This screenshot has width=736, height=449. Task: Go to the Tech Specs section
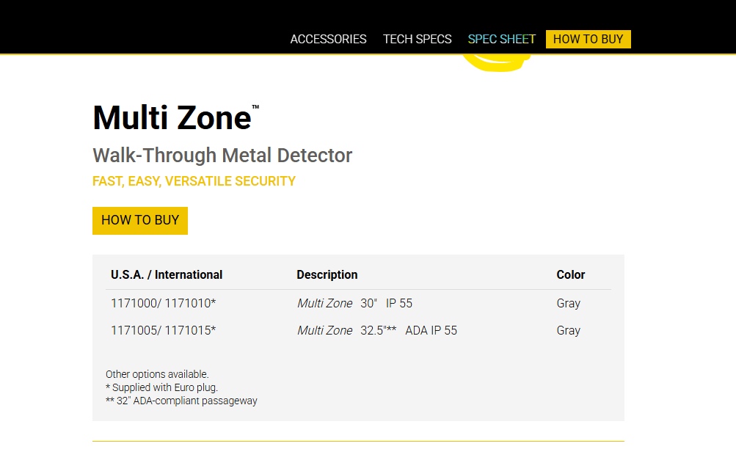(417, 39)
